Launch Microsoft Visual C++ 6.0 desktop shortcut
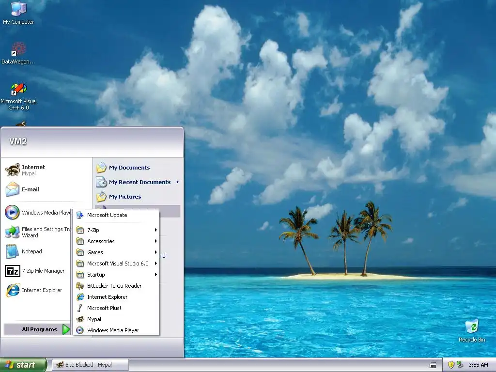This screenshot has width=496, height=372. tap(18, 96)
